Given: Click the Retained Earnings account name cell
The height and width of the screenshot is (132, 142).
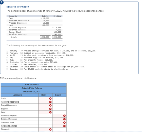Looking at the screenshot, I should coord(20,126).
